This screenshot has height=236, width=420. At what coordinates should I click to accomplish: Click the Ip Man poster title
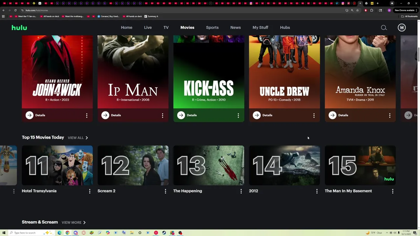pos(133,90)
